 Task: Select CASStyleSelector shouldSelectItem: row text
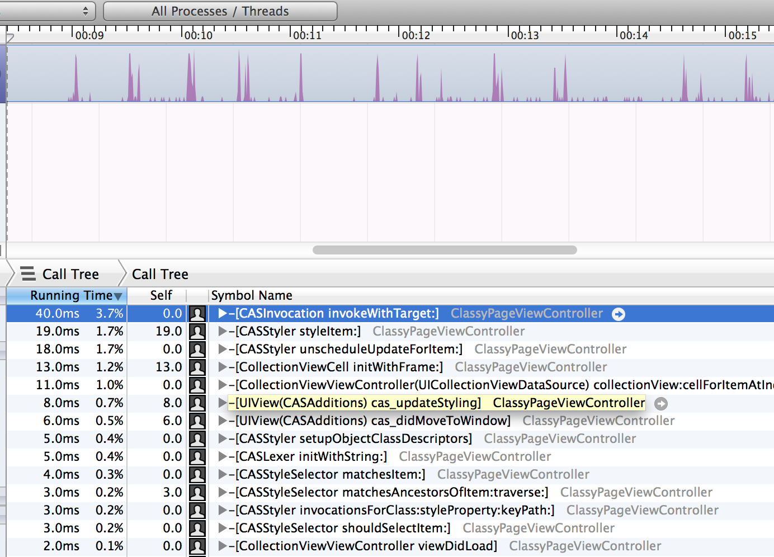(x=339, y=528)
